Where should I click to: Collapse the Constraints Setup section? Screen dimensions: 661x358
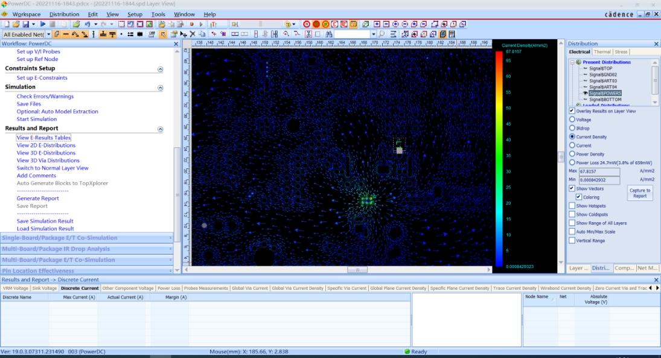click(160, 69)
